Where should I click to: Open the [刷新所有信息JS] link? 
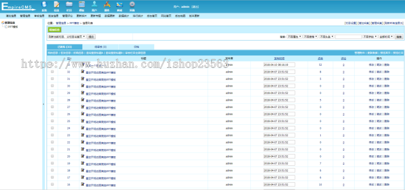click(x=393, y=23)
